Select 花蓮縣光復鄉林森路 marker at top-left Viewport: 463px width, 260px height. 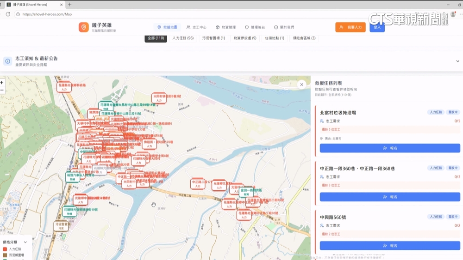tap(64, 87)
